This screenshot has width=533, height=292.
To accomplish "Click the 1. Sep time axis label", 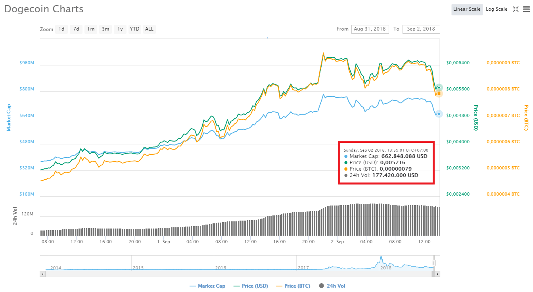I will click(163, 242).
